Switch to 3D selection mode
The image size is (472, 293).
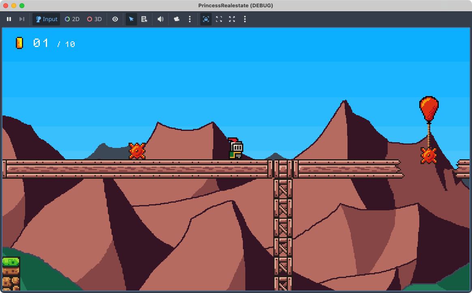[94, 19]
